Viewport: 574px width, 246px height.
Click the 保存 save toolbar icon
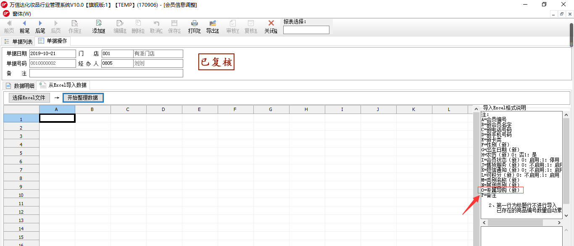click(x=174, y=27)
